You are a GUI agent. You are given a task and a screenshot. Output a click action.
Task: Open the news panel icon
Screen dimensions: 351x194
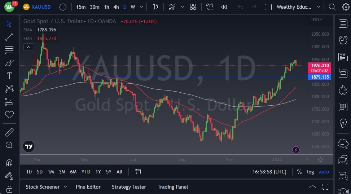pos(343,57)
